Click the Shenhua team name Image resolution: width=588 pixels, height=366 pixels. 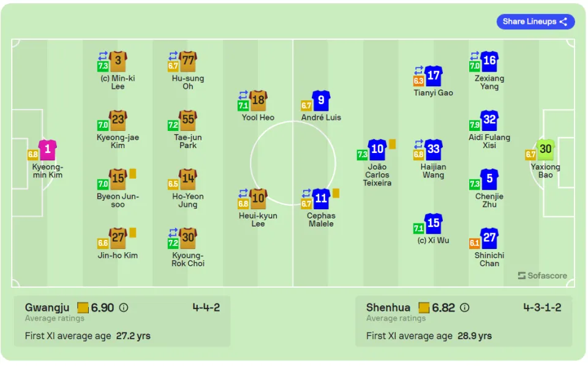click(388, 308)
